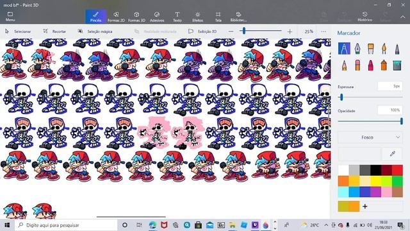Select the Fill bucket tool
Image resolution: width=410 pixels, height=231 pixels.
[x=397, y=65]
